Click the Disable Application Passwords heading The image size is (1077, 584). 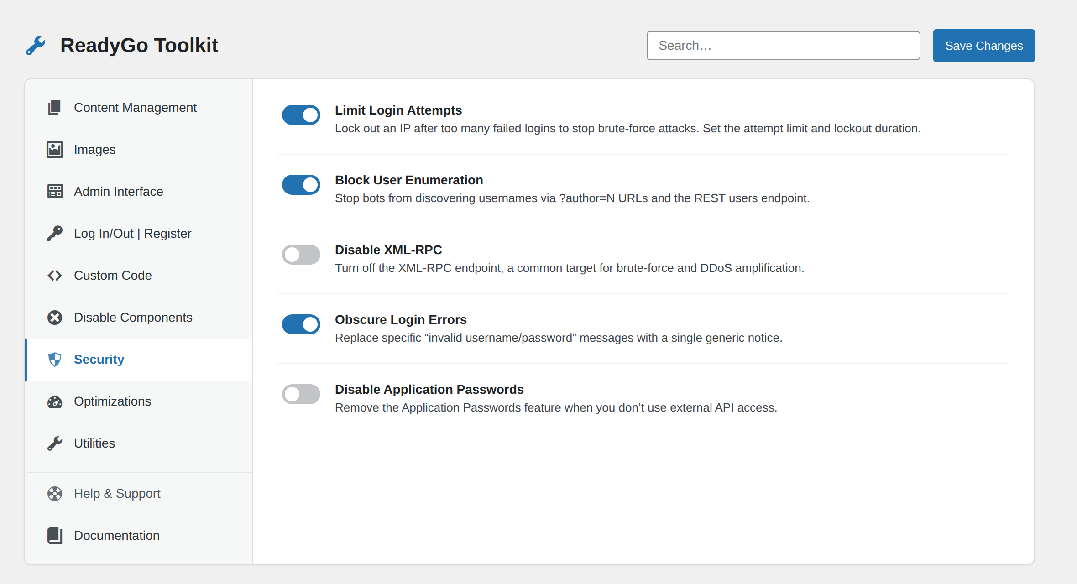(x=429, y=390)
